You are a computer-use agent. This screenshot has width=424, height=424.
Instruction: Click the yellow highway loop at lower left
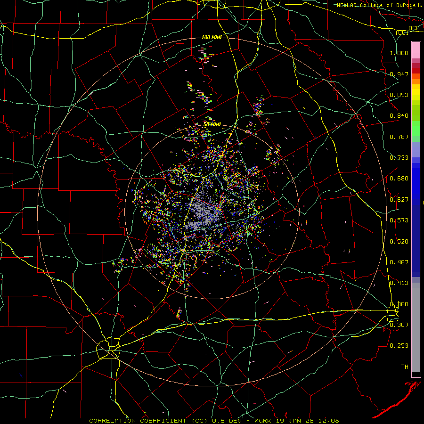pos(108,348)
